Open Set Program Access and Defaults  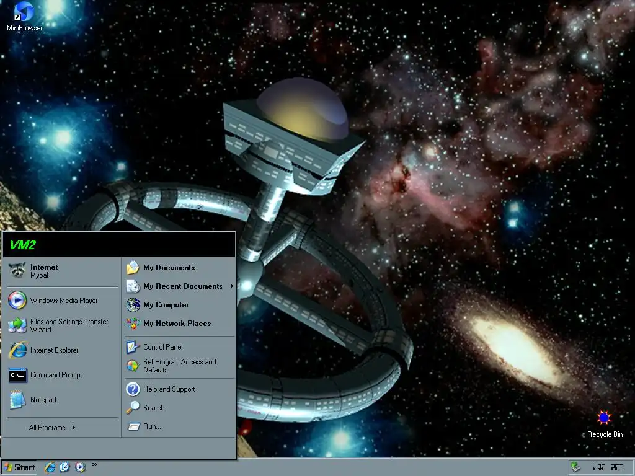(180, 366)
